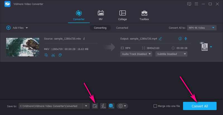The width and height of the screenshot is (223, 115).
Task: Switch to the Collage tab
Action: click(122, 16)
